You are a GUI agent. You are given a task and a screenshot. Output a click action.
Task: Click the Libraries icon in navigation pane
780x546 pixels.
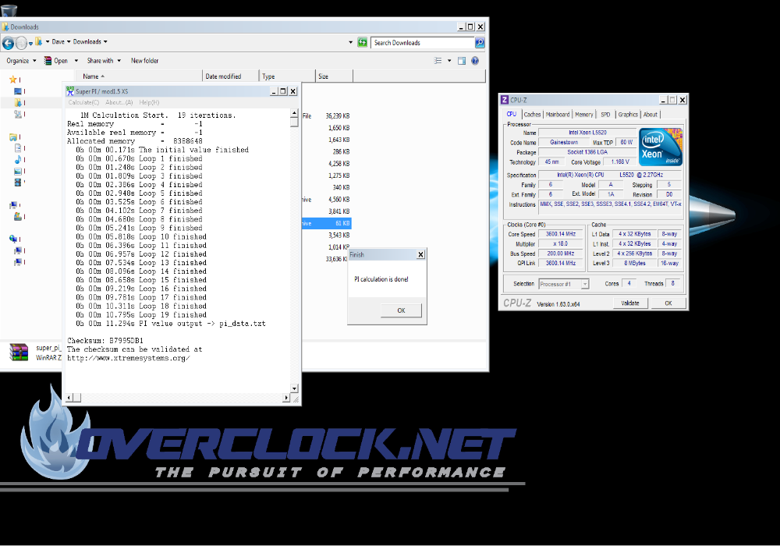click(13, 137)
